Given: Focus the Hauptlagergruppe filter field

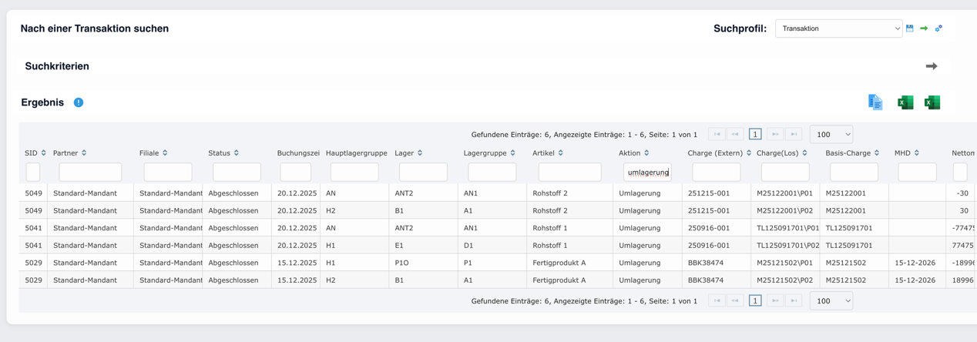Looking at the screenshot, I should pos(354,172).
